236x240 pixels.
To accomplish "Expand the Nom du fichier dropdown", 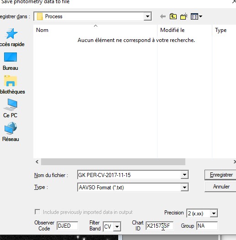I will [184, 175].
